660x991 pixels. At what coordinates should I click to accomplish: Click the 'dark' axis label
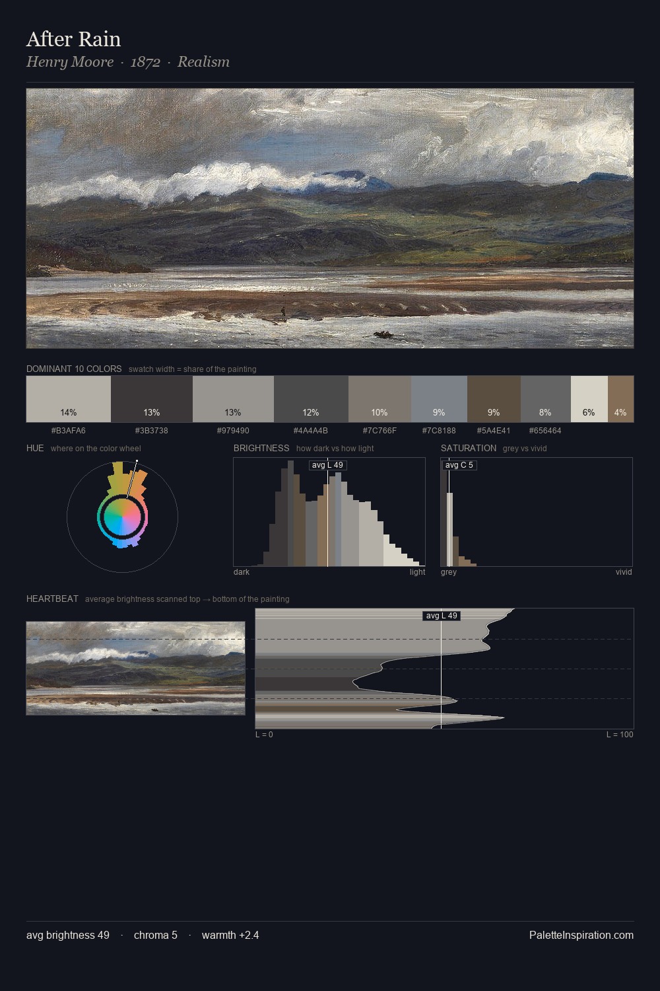point(242,572)
